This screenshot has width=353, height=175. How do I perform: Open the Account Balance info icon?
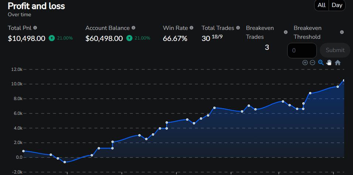click(133, 28)
